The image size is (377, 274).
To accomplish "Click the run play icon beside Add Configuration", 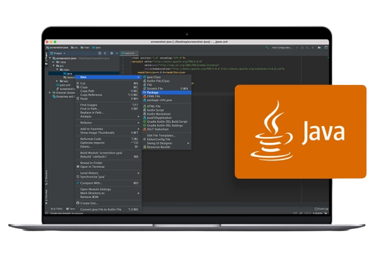I will pyautogui.click(x=297, y=48).
